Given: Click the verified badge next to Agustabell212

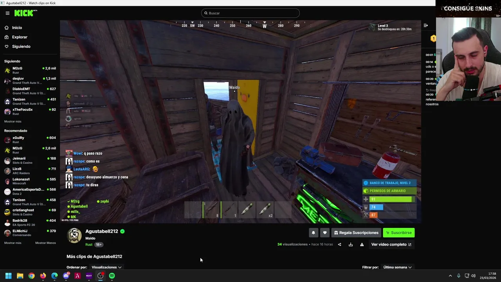Looking at the screenshot, I should point(123,231).
